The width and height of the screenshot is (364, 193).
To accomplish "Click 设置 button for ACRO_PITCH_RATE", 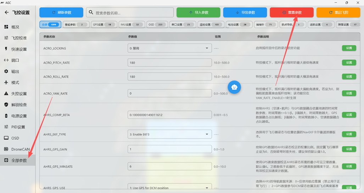I will [x=349, y=63].
